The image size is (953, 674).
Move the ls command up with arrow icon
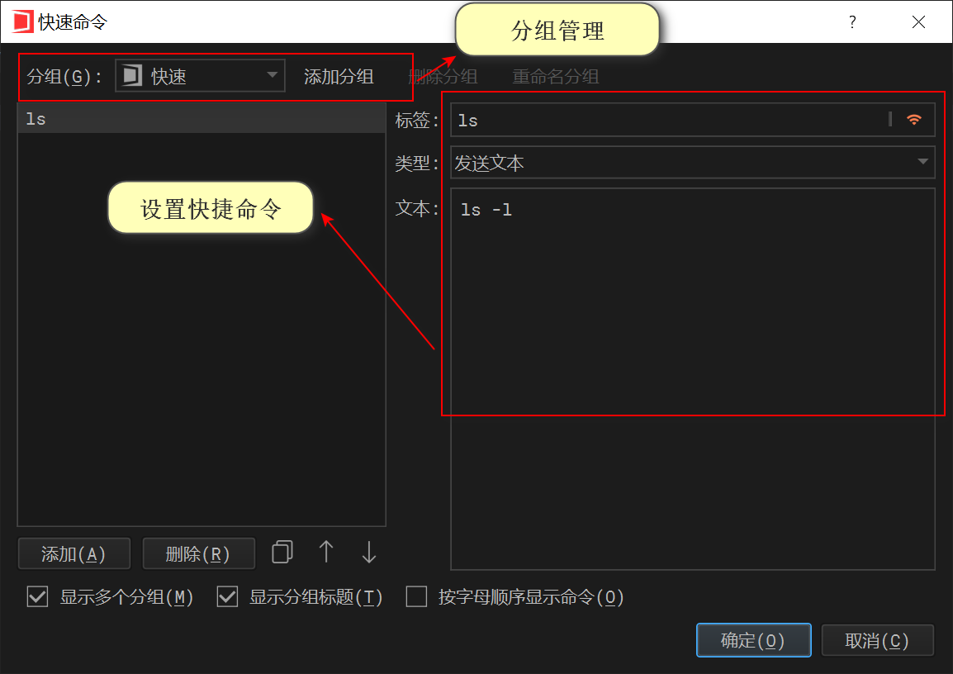325,553
